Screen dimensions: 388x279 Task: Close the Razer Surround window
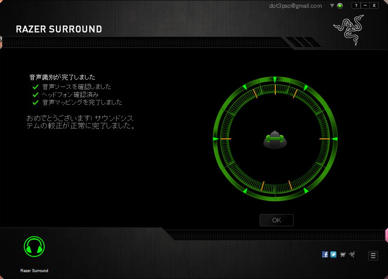tap(374, 6)
